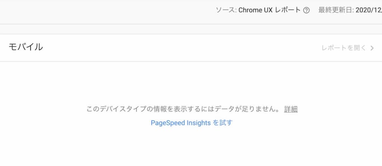
Task: Click PageSpeed Insights を試す link
Action: pos(191,123)
